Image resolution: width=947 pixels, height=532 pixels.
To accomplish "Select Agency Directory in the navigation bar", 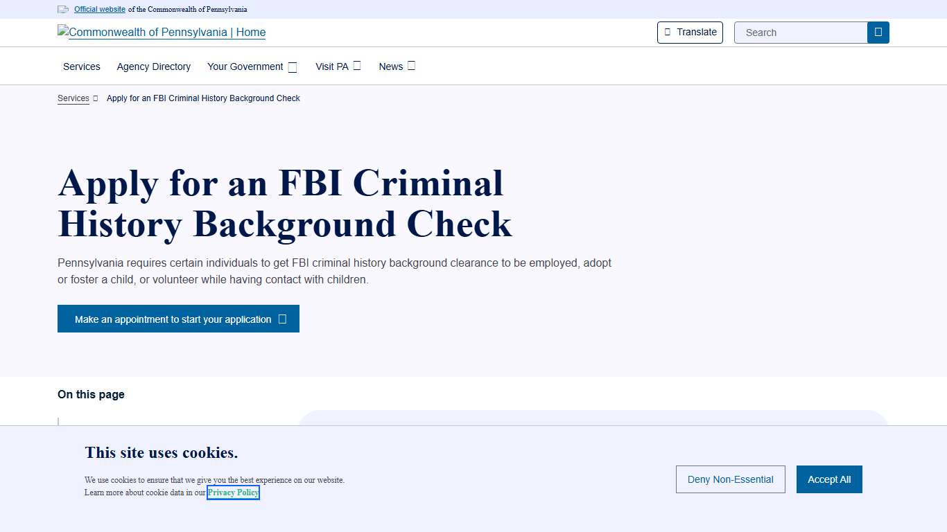I will [153, 66].
